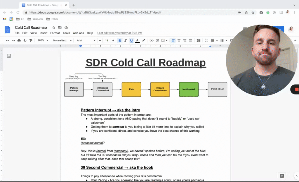
Task: Apply the Underline formatting icon
Action: (x=132, y=40)
